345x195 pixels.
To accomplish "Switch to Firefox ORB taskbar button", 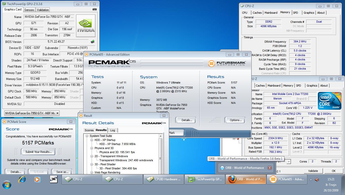I will pos(246,179).
